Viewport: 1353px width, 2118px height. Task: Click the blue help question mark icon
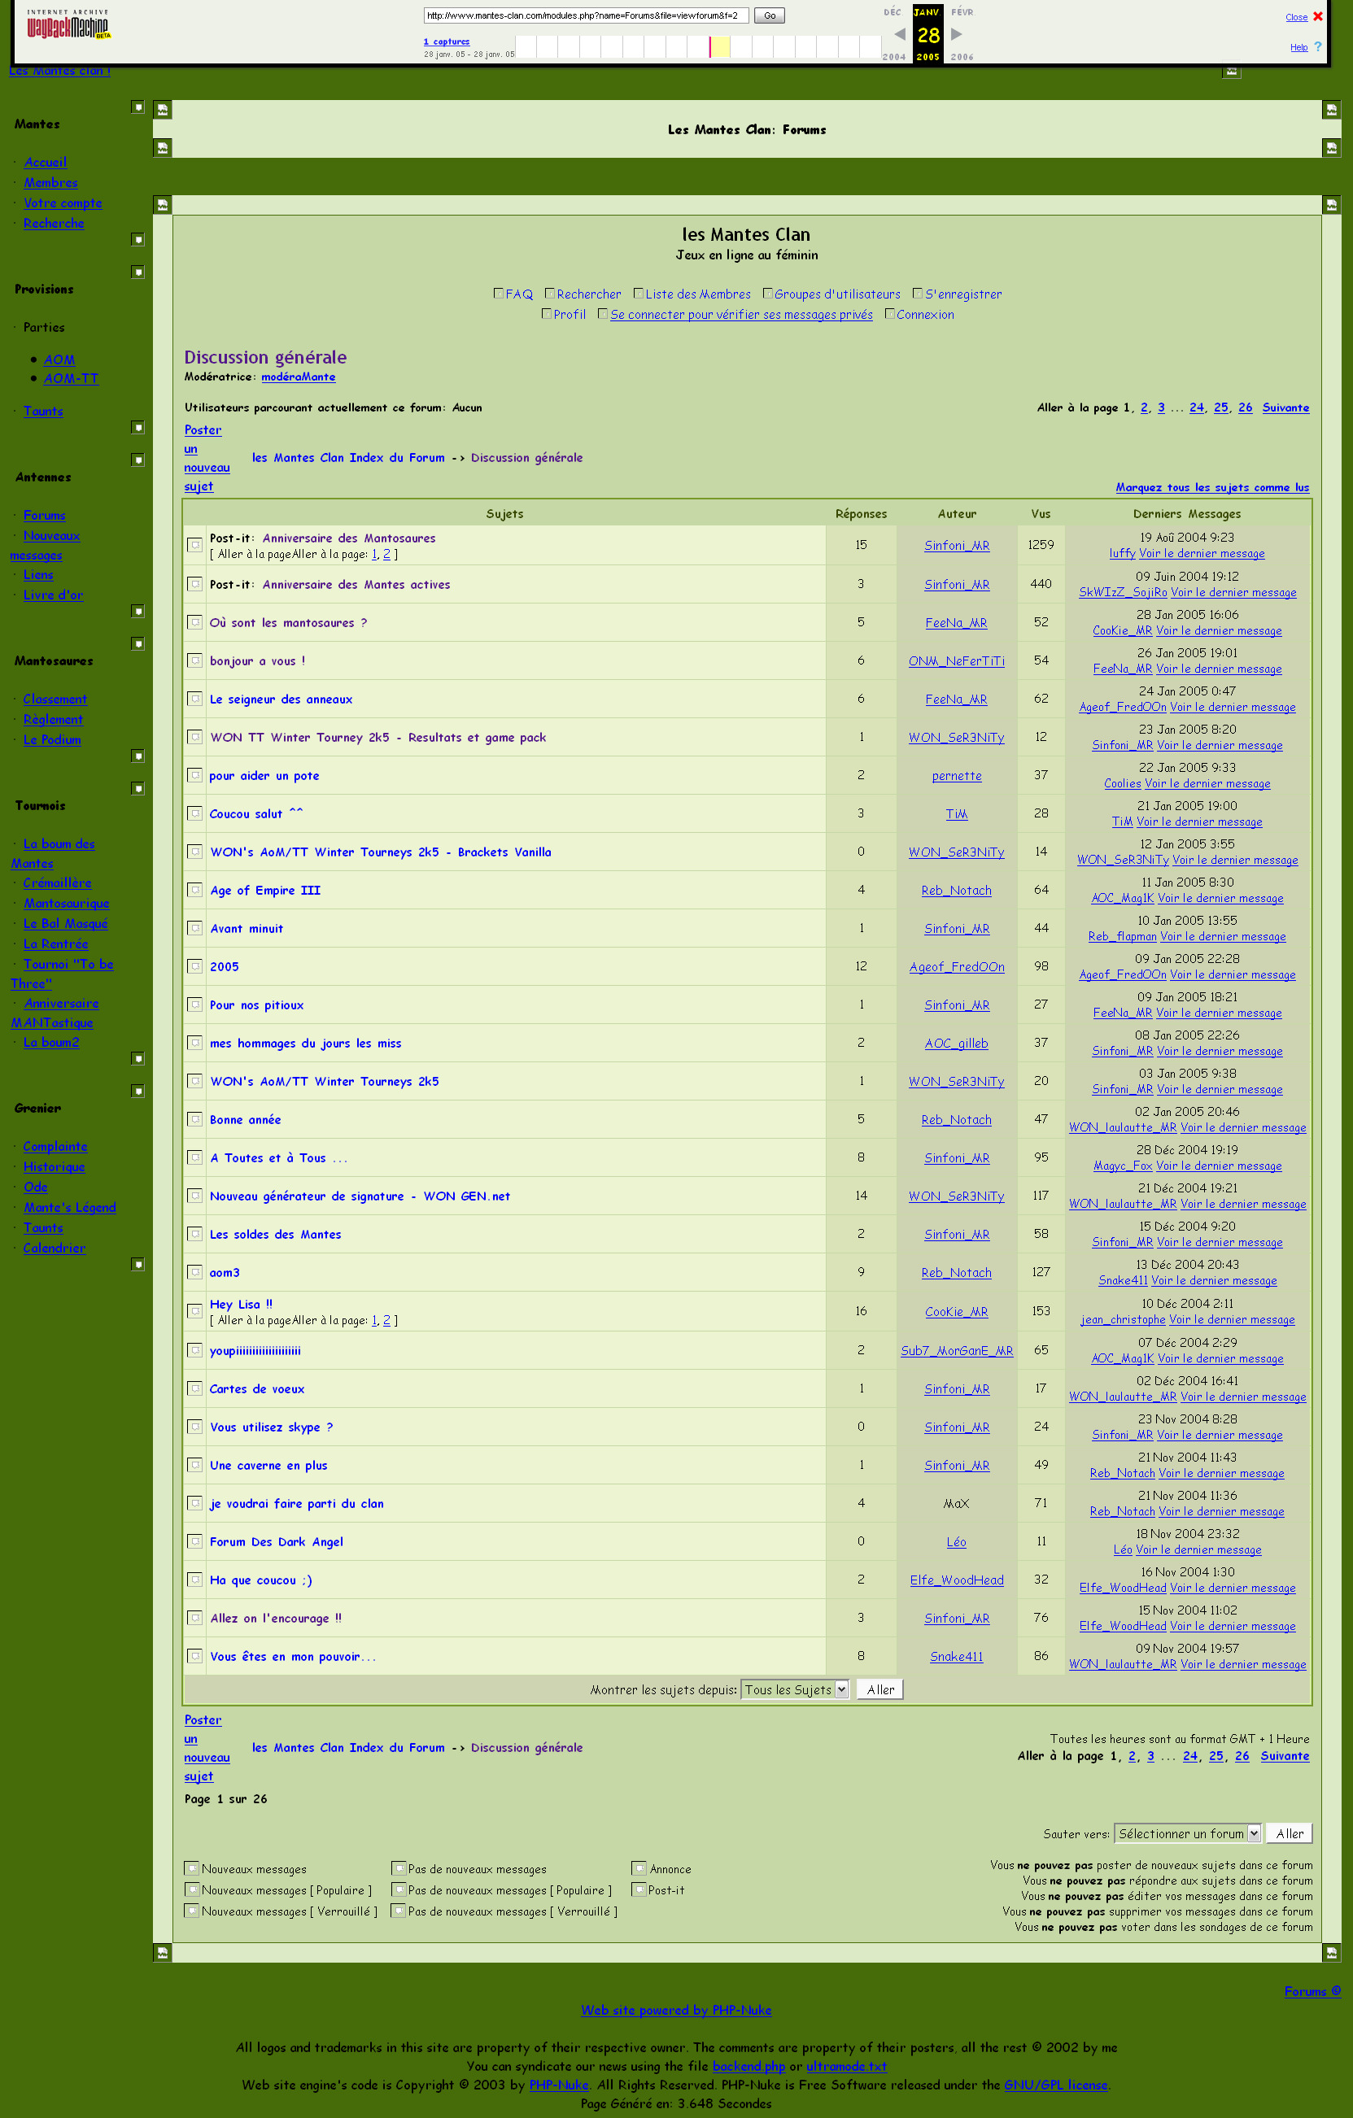tap(1317, 46)
